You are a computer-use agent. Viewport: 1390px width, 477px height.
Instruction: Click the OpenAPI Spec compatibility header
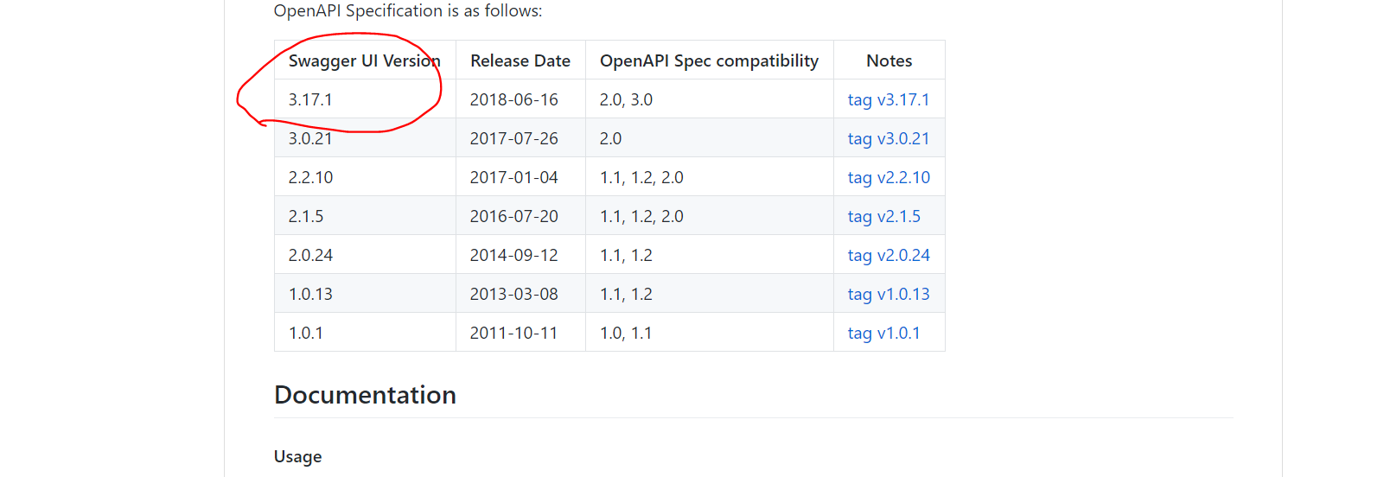[x=709, y=60]
